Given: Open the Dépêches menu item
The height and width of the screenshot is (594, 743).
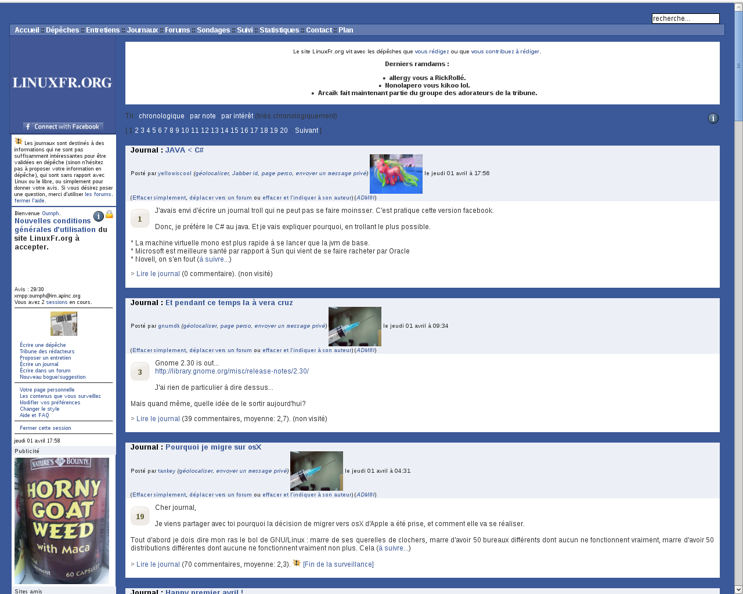Looking at the screenshot, I should coord(62,30).
